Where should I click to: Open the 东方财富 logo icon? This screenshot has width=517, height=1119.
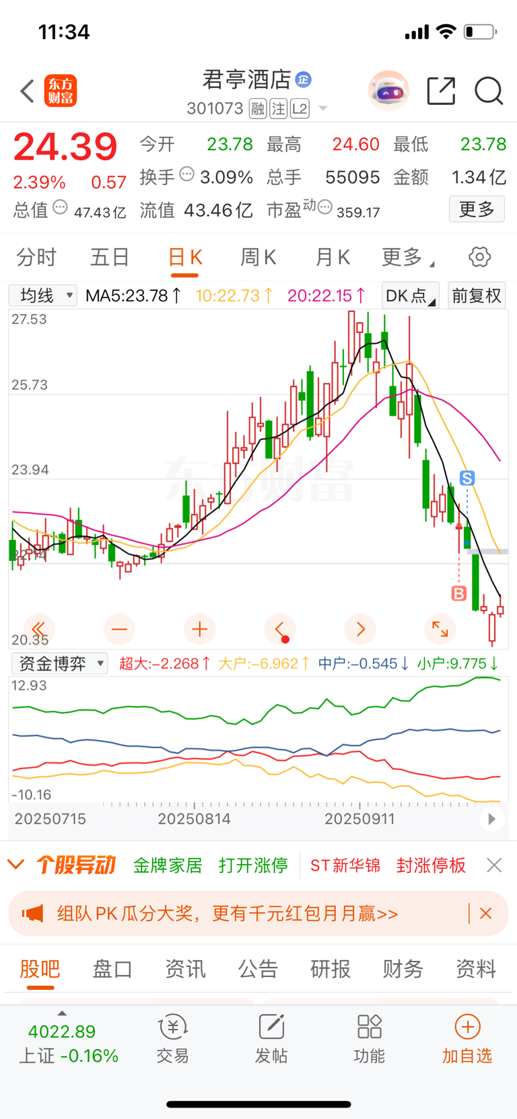click(x=61, y=91)
